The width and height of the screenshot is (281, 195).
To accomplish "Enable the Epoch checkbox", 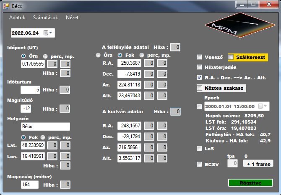I will (x=199, y=107).
